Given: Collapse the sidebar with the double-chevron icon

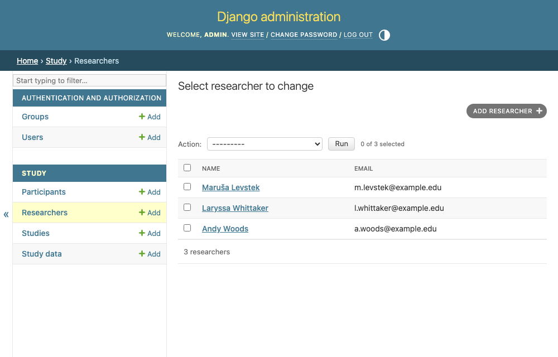Looking at the screenshot, I should point(6,214).
